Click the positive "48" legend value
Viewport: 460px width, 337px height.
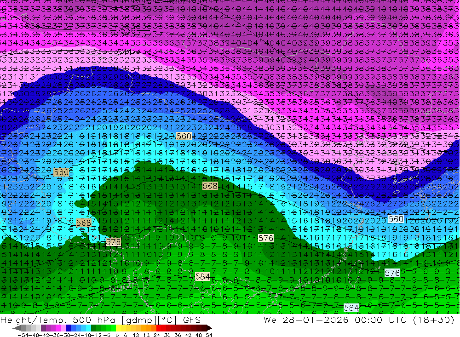[199, 335]
